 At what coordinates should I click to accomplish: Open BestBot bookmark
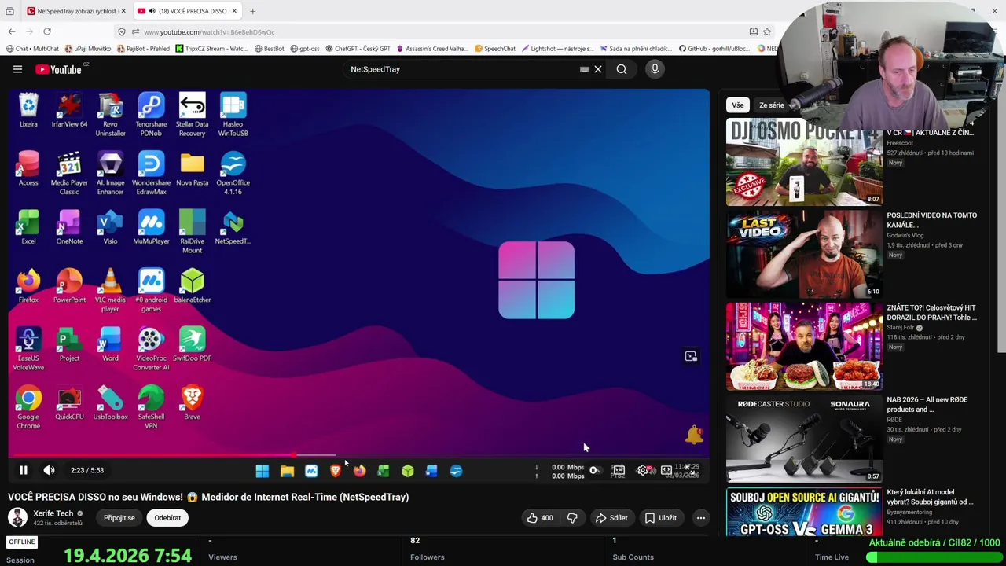pyautogui.click(x=270, y=49)
